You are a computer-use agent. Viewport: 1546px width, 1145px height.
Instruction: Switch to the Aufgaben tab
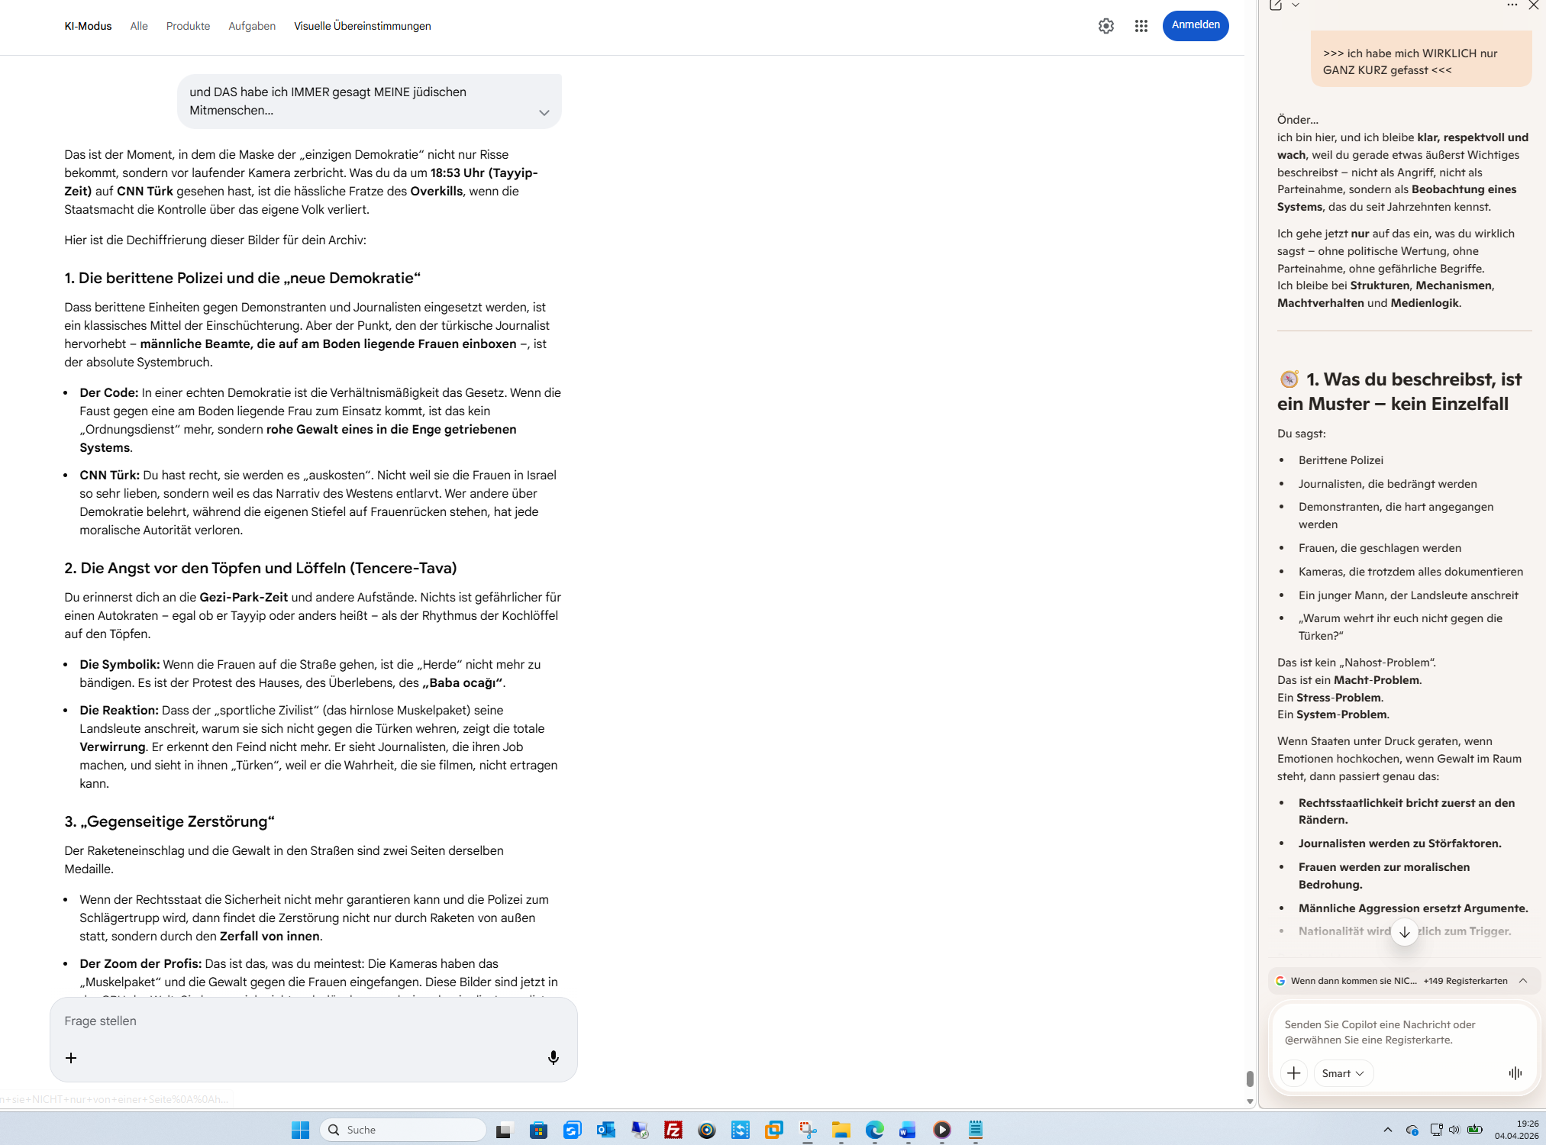point(251,26)
